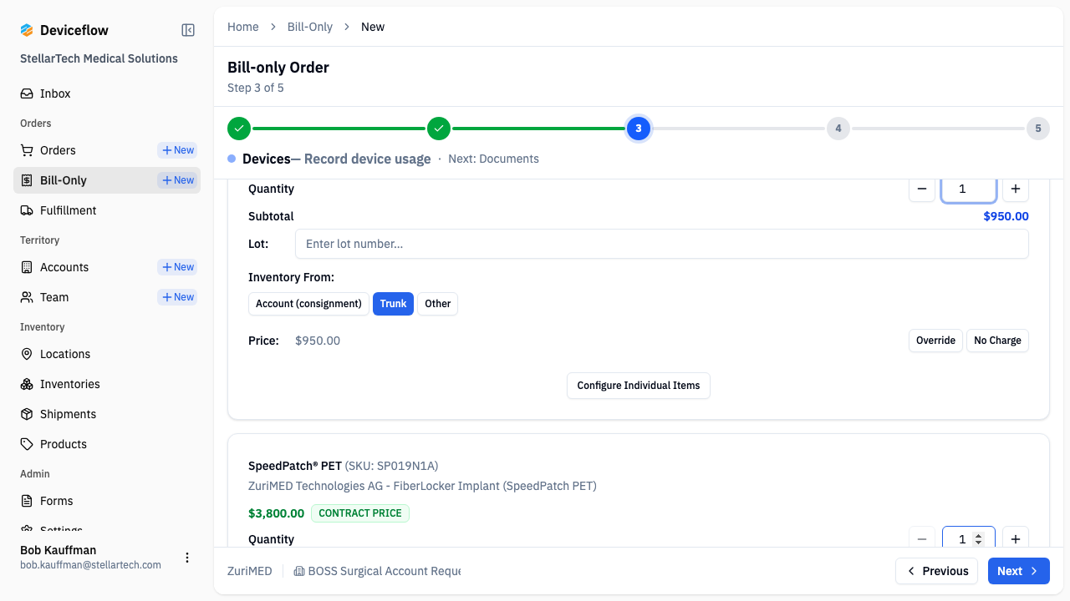The height and width of the screenshot is (601, 1070).
Task: Create new order via the Orders +New badge
Action: pos(177,150)
